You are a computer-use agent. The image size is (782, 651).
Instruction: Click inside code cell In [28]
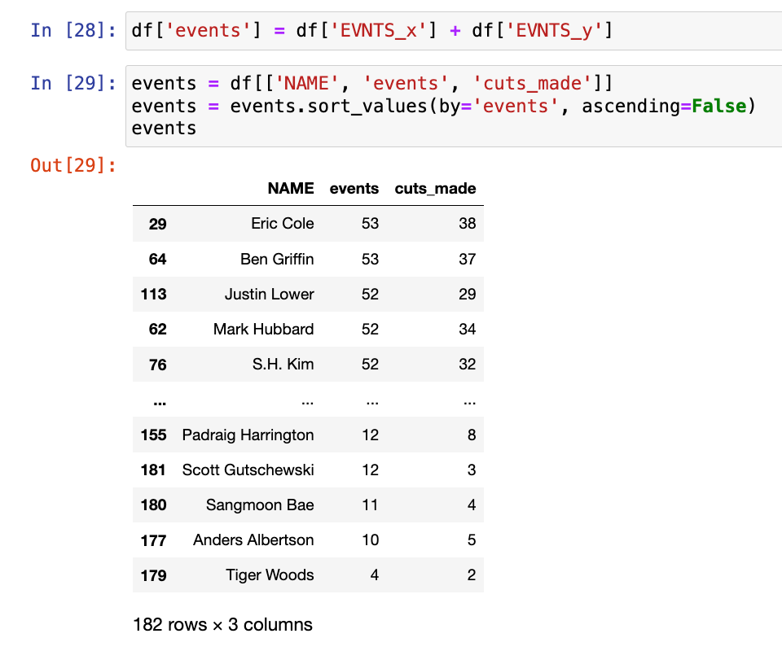click(454, 31)
